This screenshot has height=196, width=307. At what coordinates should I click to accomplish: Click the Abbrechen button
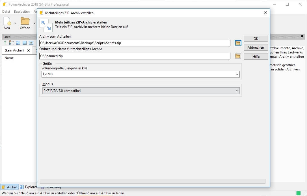point(256,48)
